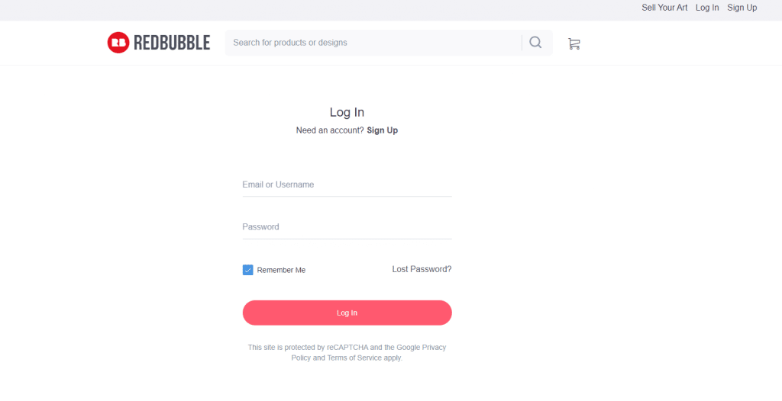Image resolution: width=782 pixels, height=401 pixels.
Task: Open Sell Your Art in the top bar
Action: point(664,8)
